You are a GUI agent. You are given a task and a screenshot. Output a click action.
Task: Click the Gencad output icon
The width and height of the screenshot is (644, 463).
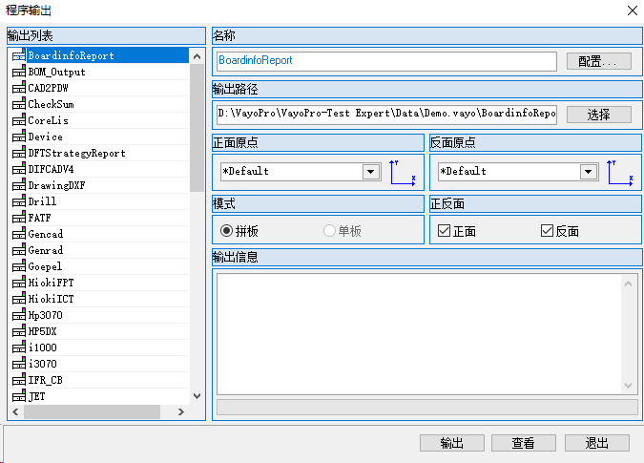19,234
